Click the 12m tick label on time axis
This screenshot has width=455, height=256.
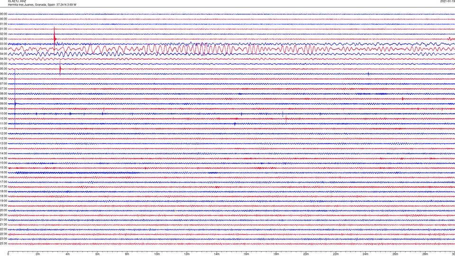(x=187, y=254)
